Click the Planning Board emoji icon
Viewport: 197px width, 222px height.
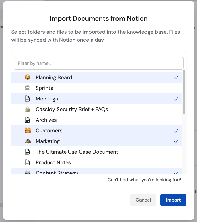point(28,77)
